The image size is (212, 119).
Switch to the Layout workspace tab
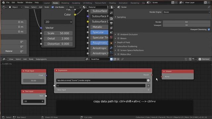(x=47, y=3)
